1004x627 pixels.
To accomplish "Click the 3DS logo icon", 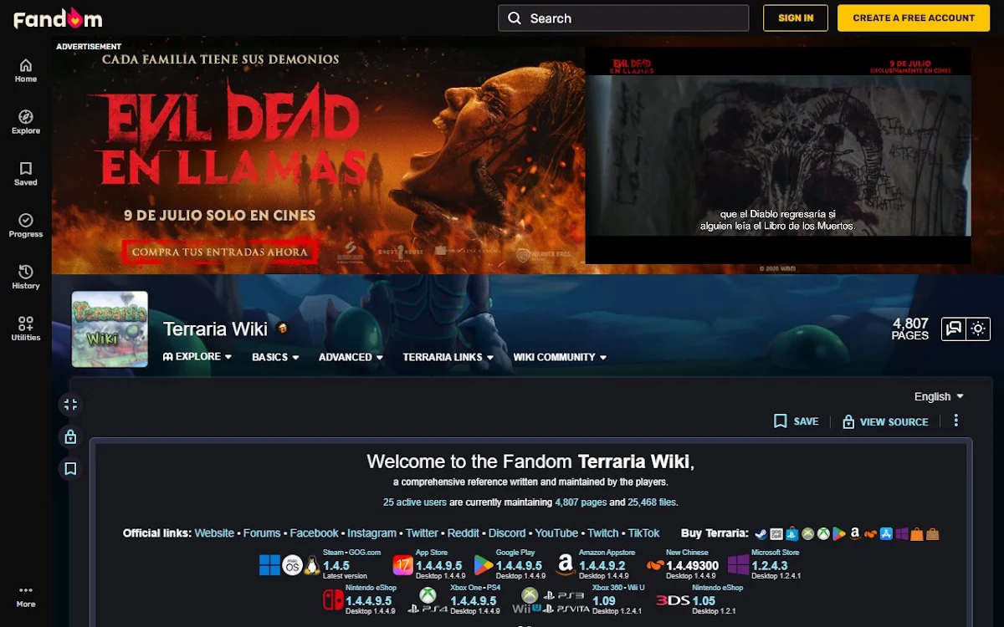I will click(673, 600).
